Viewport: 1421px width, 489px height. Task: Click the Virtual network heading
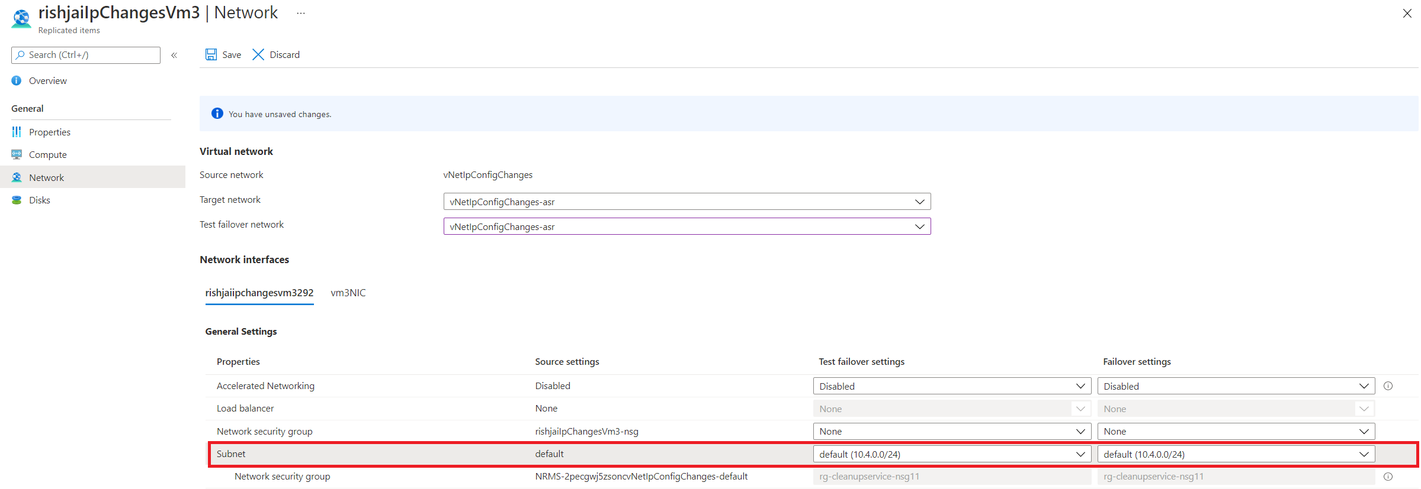236,151
